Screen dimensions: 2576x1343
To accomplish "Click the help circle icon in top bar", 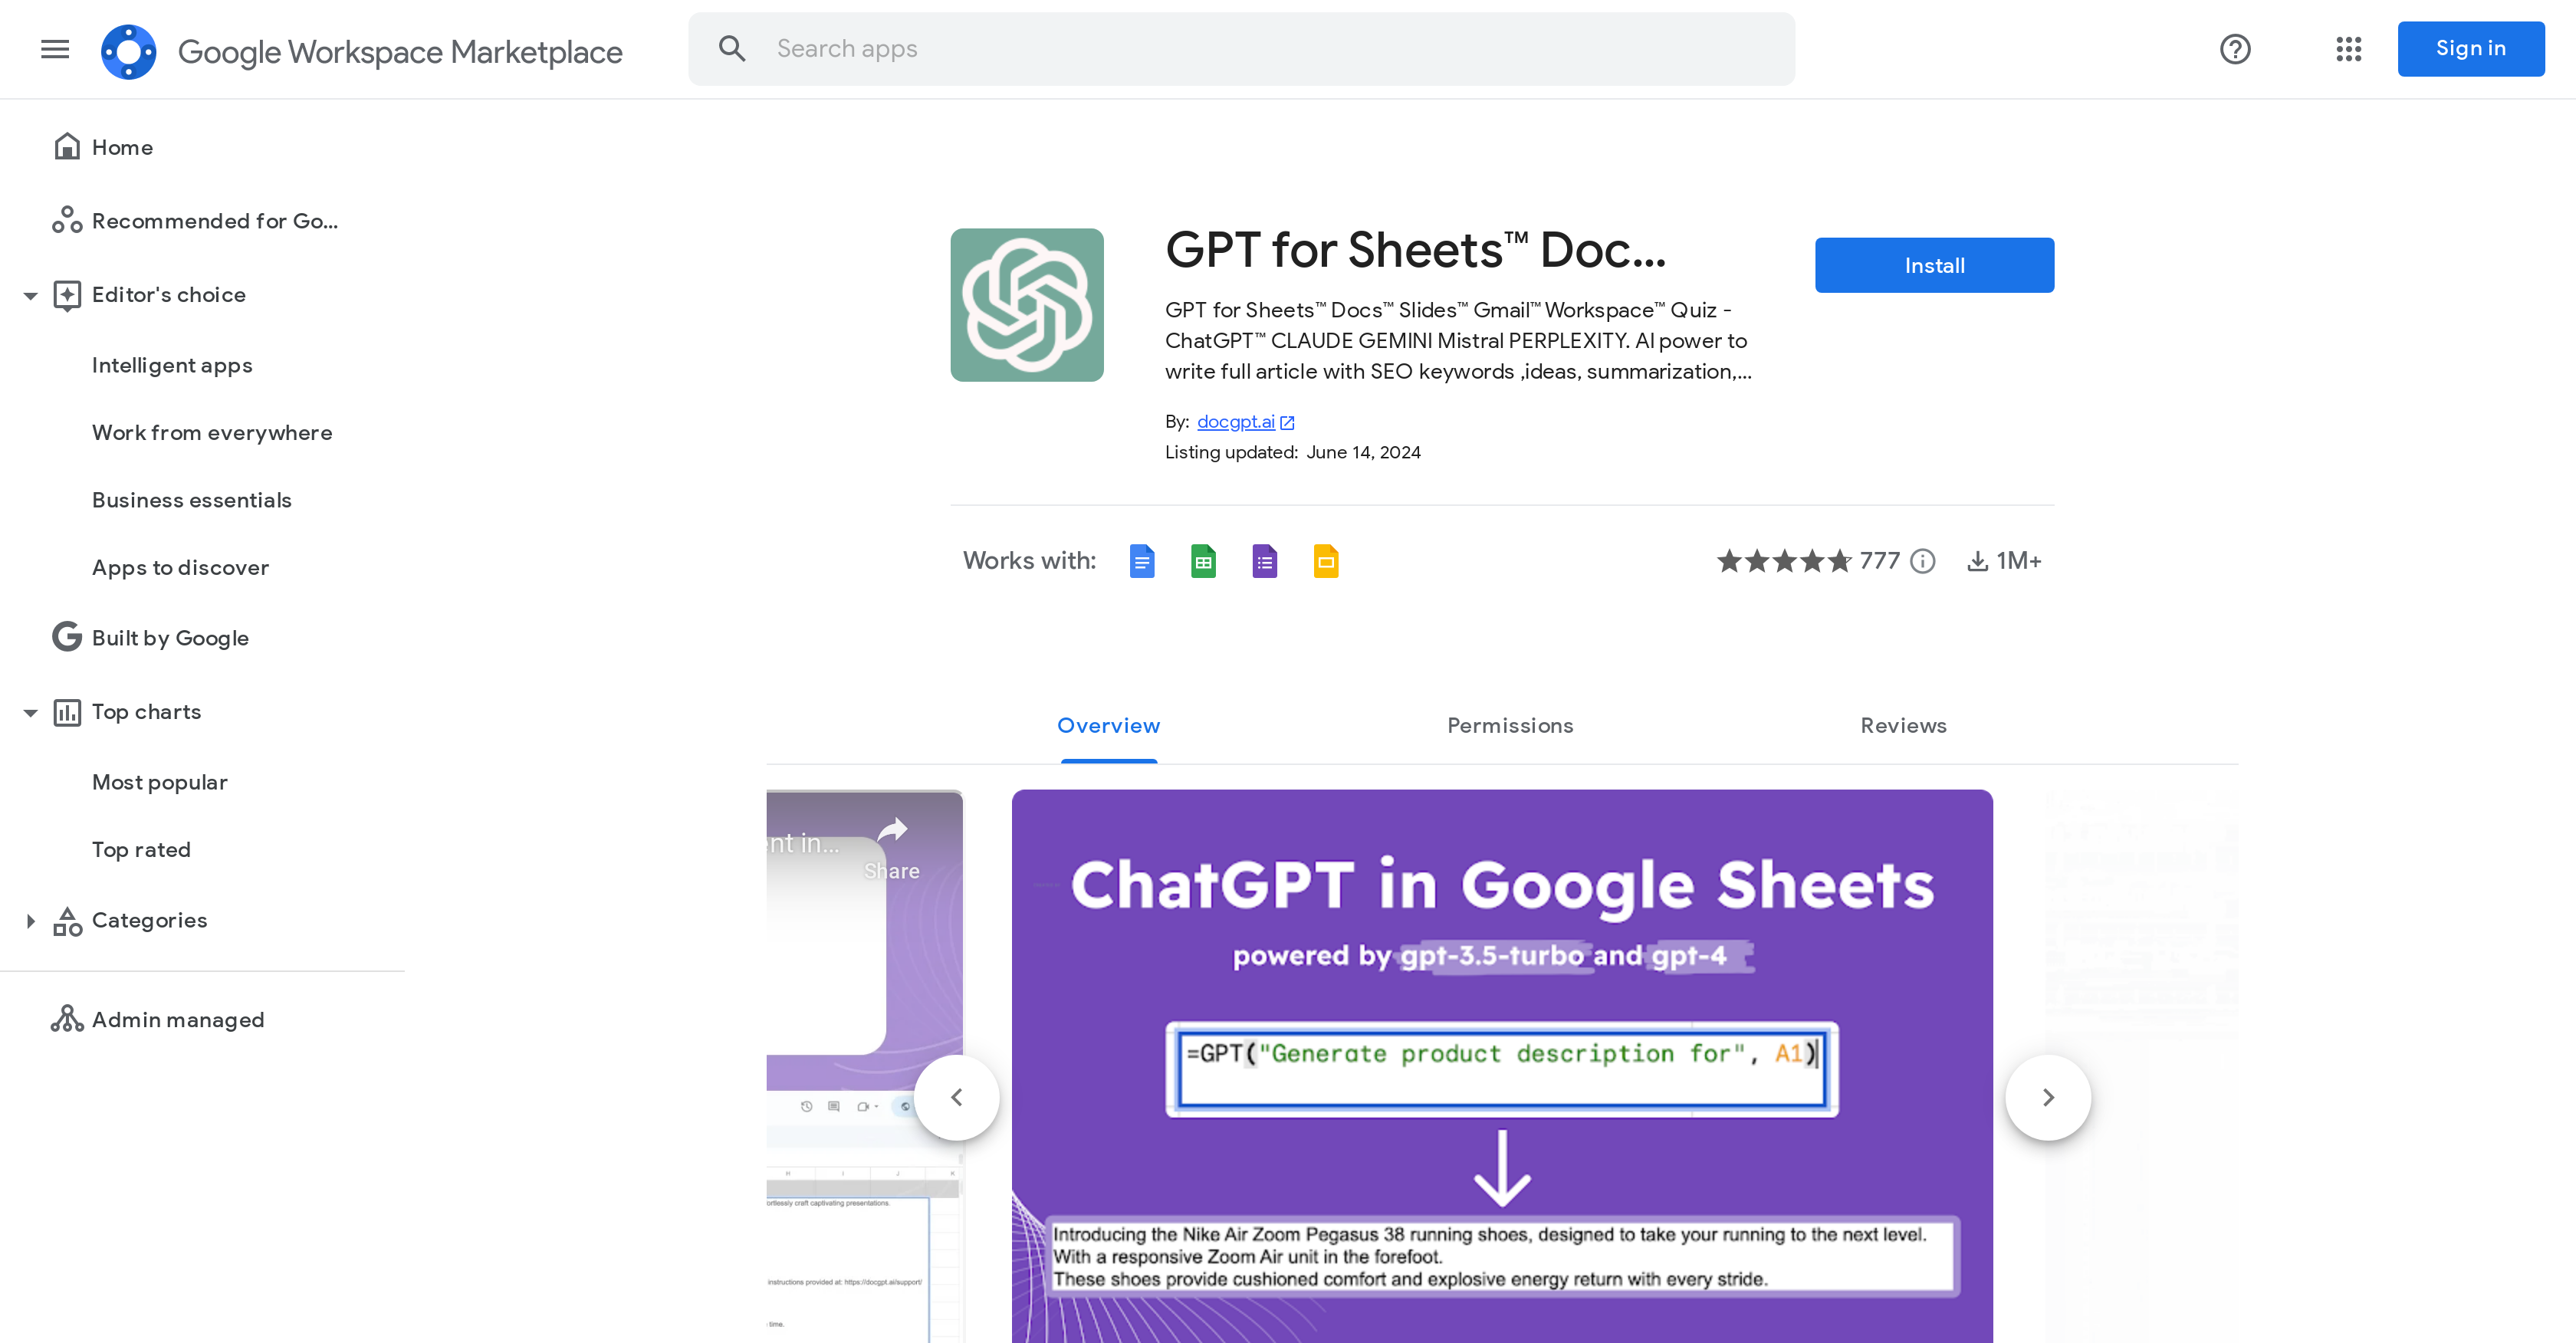I will 2236,48.
